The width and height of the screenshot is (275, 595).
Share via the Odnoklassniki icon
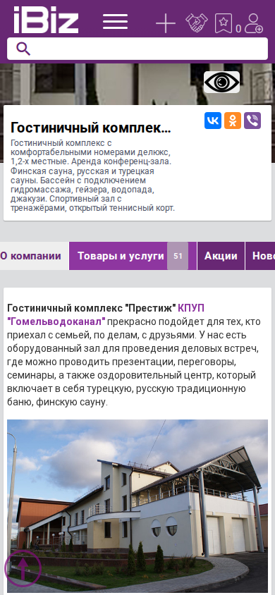point(233,121)
